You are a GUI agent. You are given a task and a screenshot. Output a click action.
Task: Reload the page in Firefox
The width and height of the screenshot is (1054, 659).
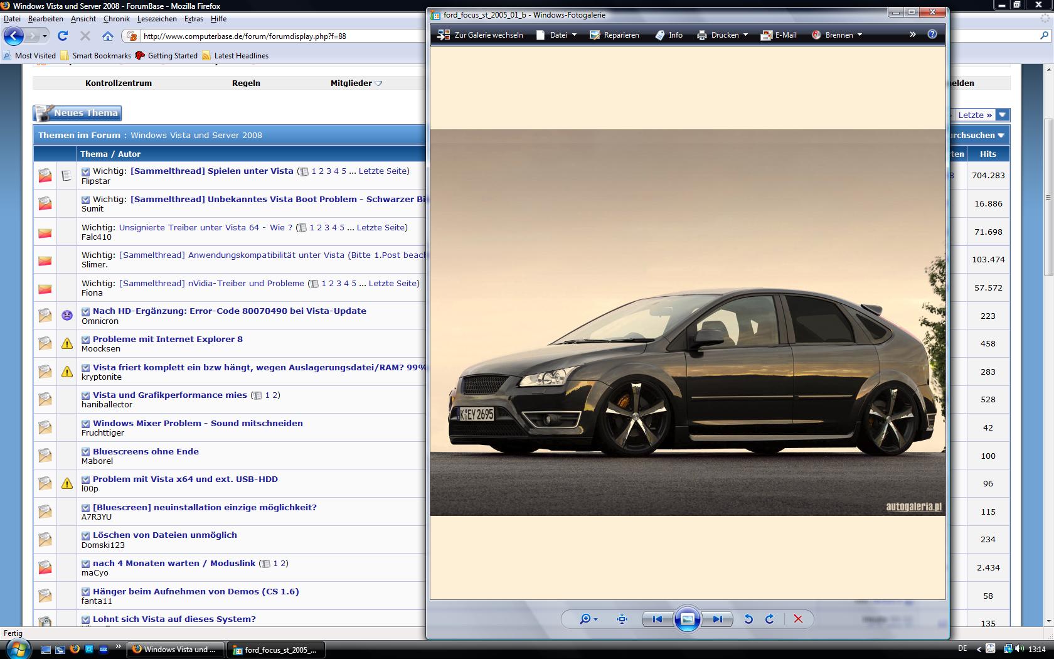pos(63,36)
